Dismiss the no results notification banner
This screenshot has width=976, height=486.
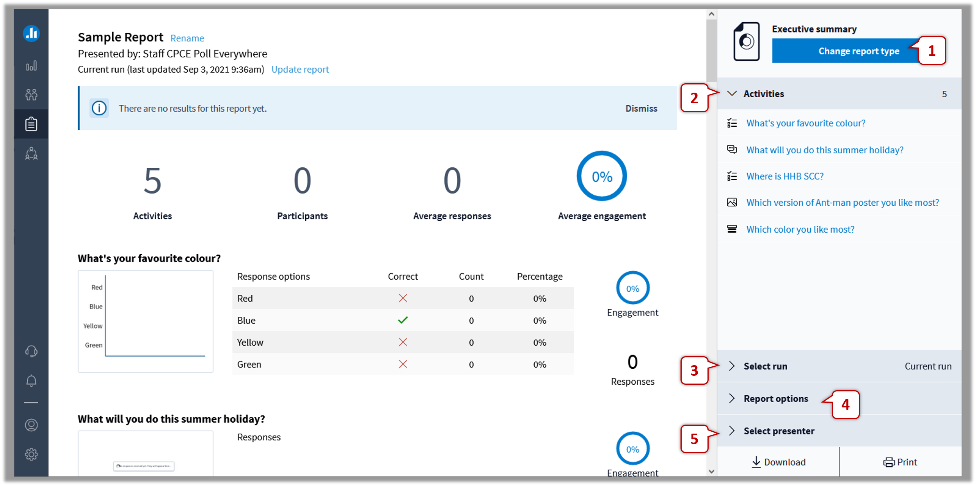point(640,108)
